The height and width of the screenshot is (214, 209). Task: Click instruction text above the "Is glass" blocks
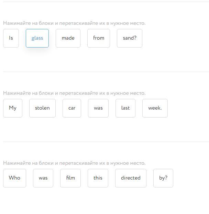click(74, 23)
